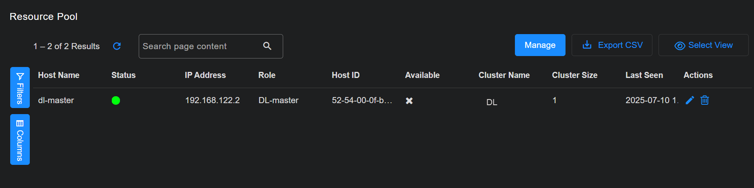Open the Columns side panel
754x188 pixels.
pos(20,140)
